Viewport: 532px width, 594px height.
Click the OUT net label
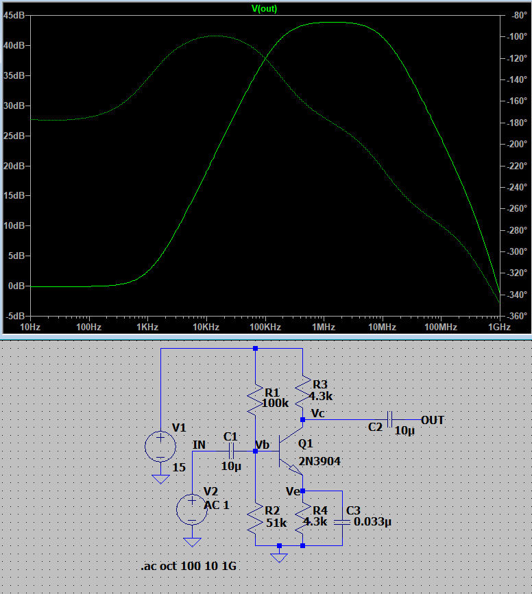point(432,419)
